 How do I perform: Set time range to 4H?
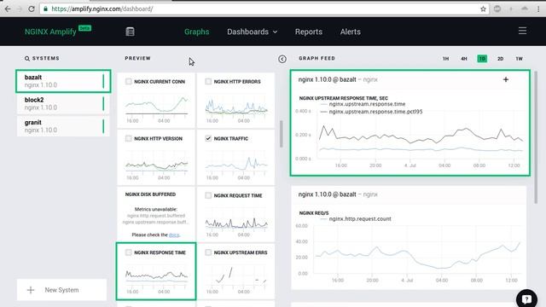coord(464,59)
